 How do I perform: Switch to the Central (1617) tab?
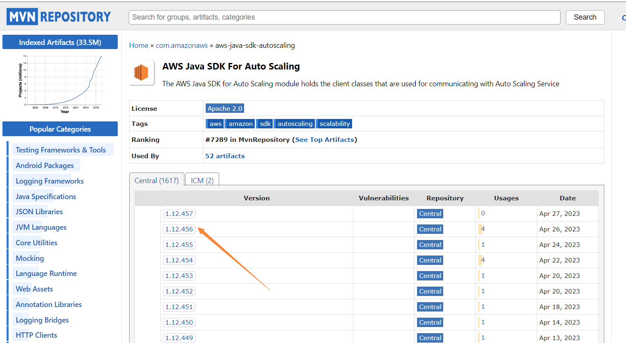tap(157, 180)
